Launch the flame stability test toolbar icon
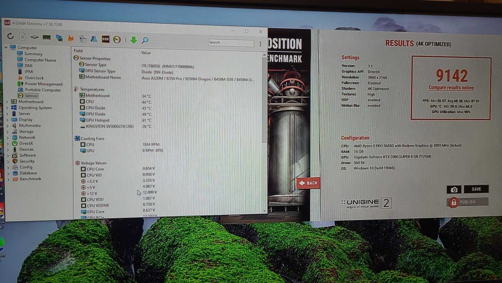This screenshot has width=502, height=283. click(x=71, y=38)
